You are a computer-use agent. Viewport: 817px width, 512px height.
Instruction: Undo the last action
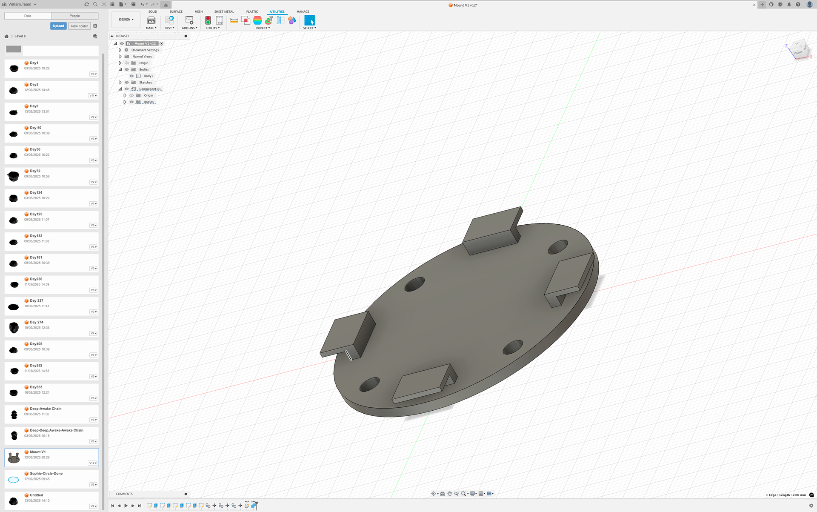click(x=143, y=4)
